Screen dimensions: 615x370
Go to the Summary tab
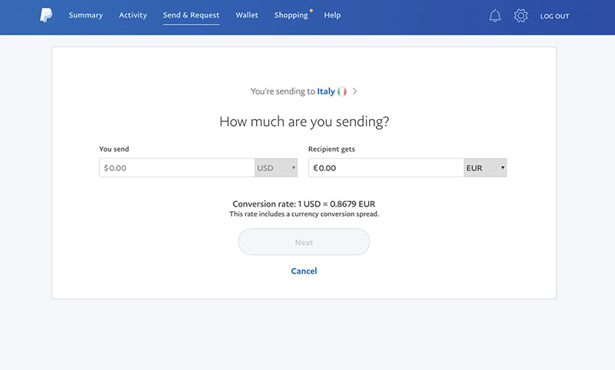coord(85,15)
